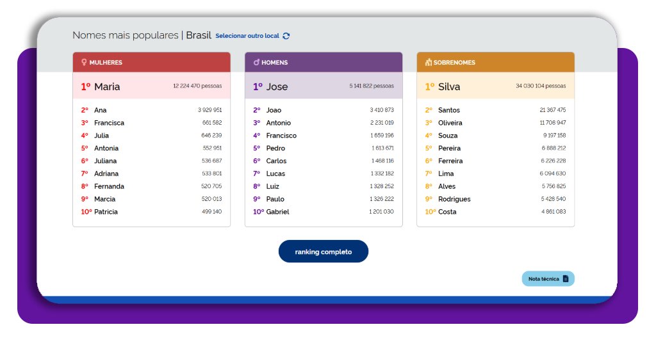Open the Nota técnica button
This screenshot has height=343, width=656.
(x=548, y=279)
